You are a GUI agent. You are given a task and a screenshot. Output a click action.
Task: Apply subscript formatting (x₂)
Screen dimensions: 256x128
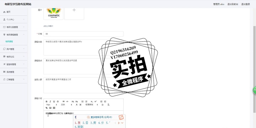(x=92, y=101)
